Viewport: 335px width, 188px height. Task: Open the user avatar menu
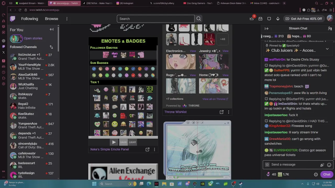[x=330, y=19]
